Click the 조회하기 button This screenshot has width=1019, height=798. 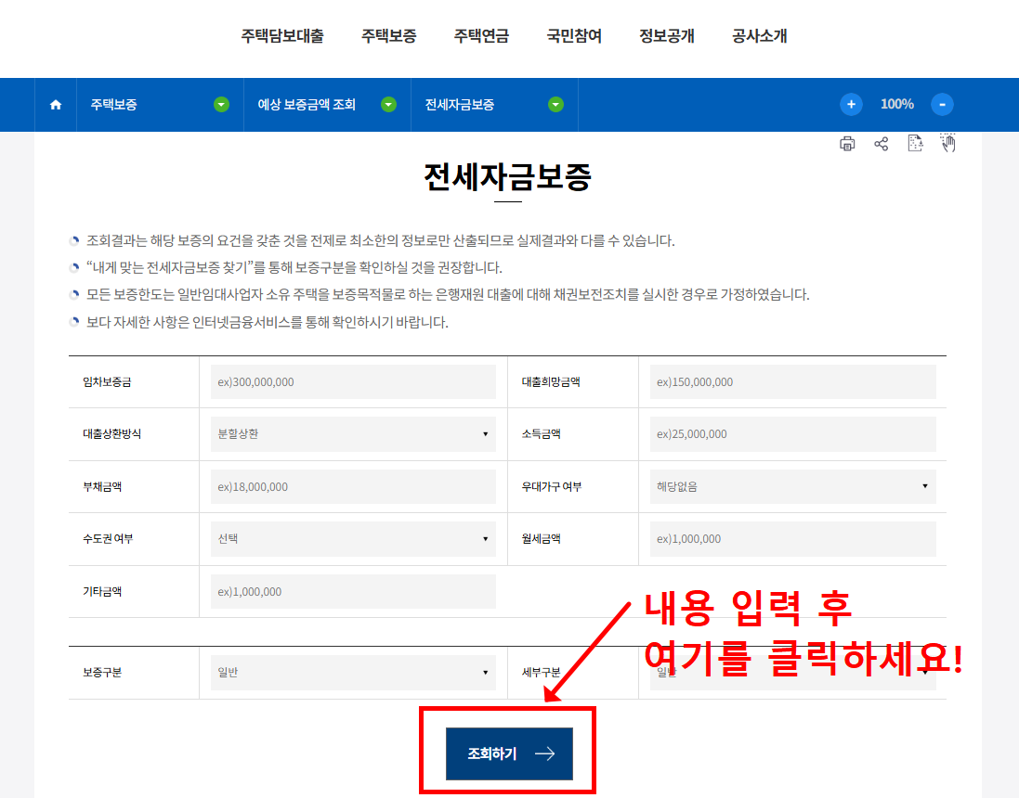click(x=509, y=753)
